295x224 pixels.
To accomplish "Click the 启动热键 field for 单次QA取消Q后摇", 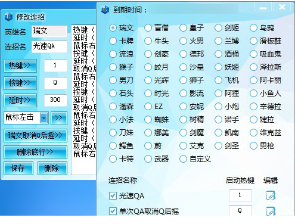I will click(x=240, y=210).
